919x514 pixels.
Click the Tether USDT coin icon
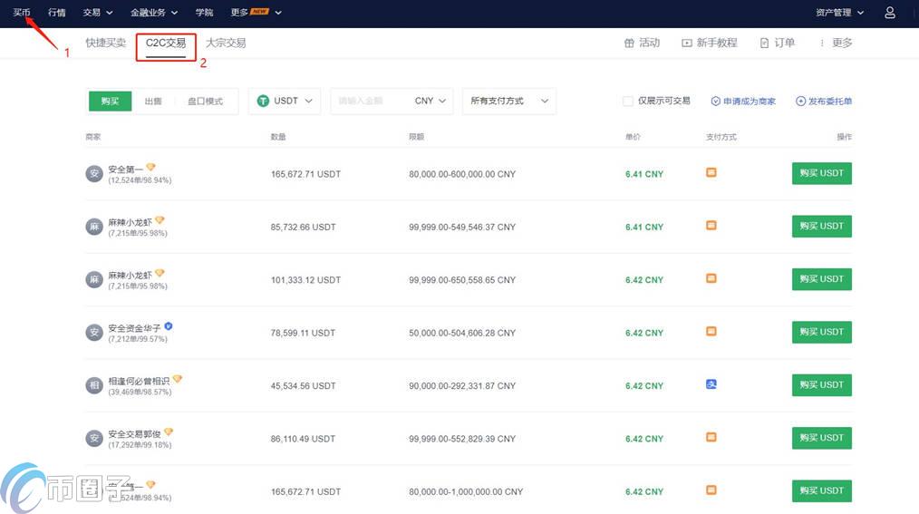263,101
